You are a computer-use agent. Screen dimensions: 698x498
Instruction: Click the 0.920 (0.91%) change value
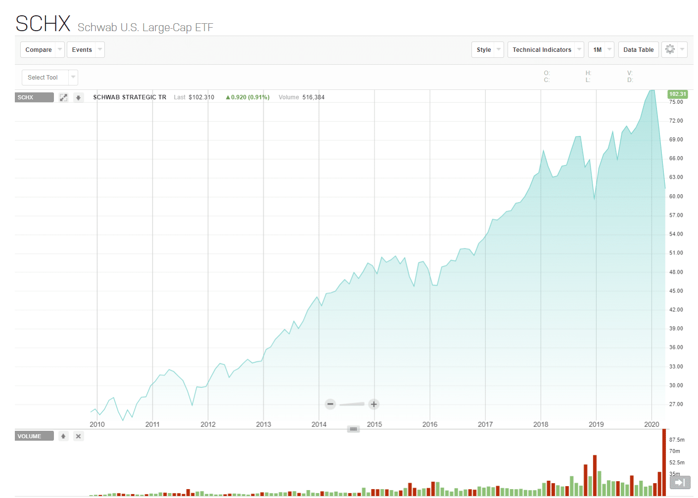247,97
